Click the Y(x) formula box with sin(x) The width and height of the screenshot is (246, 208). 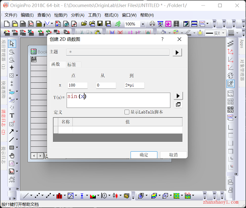118,100
